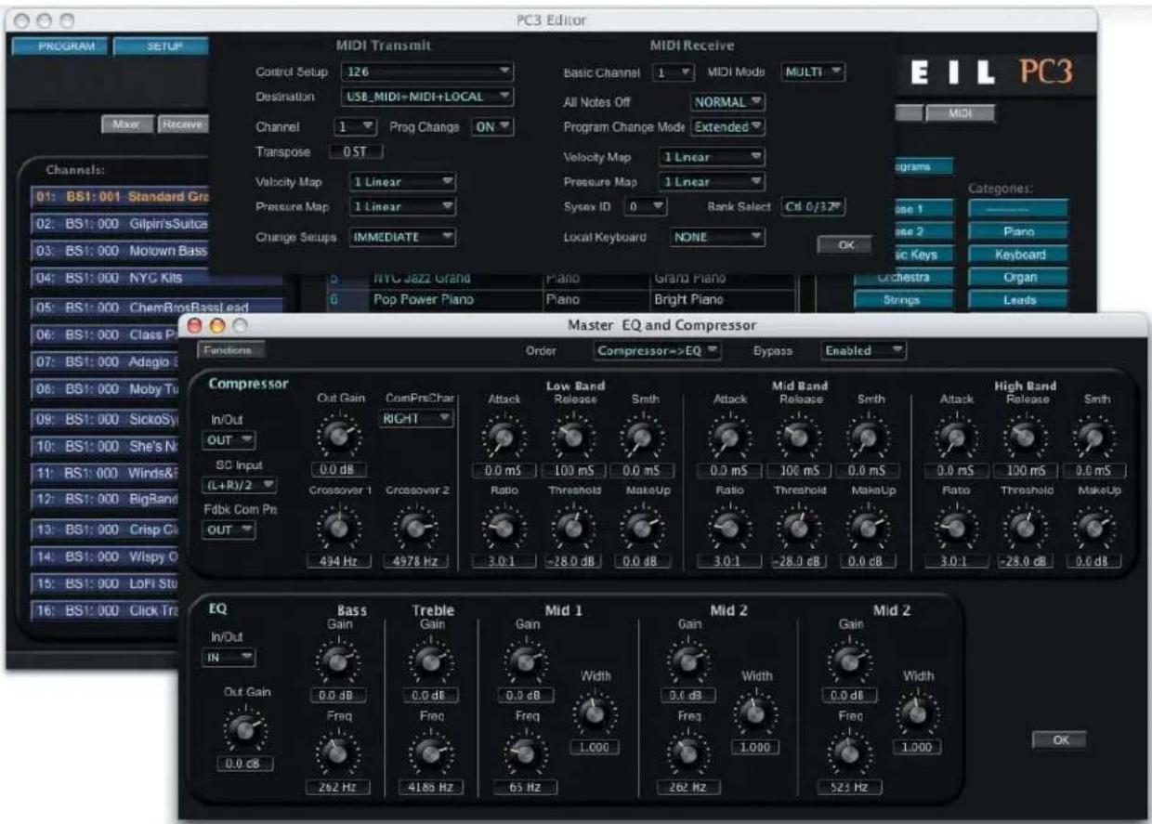
Task: Switch to SETUP mode in PC3 Editor
Action: pos(160,46)
